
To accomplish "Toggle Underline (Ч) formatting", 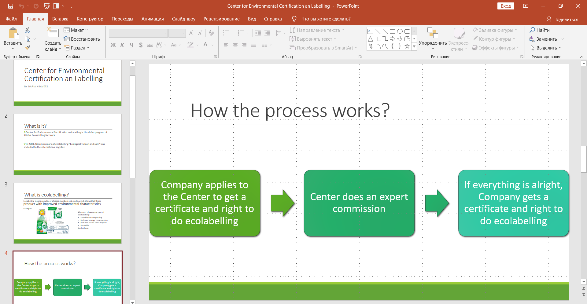I will pyautogui.click(x=131, y=45).
